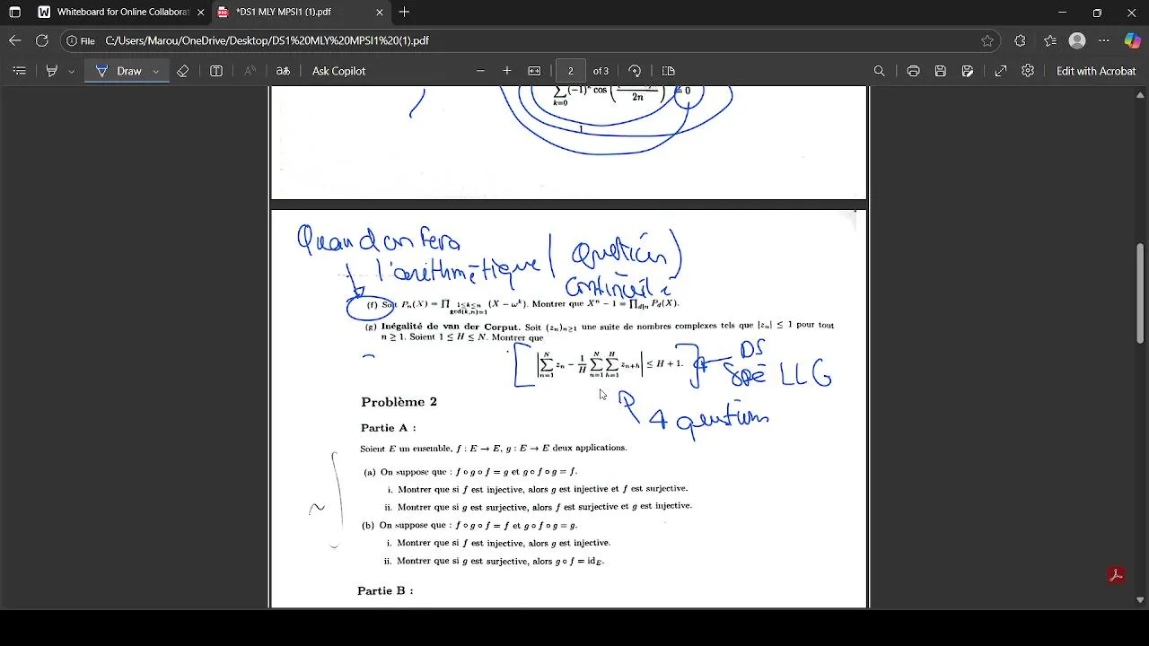Open the favorites list
1149x646 pixels.
tap(1050, 40)
